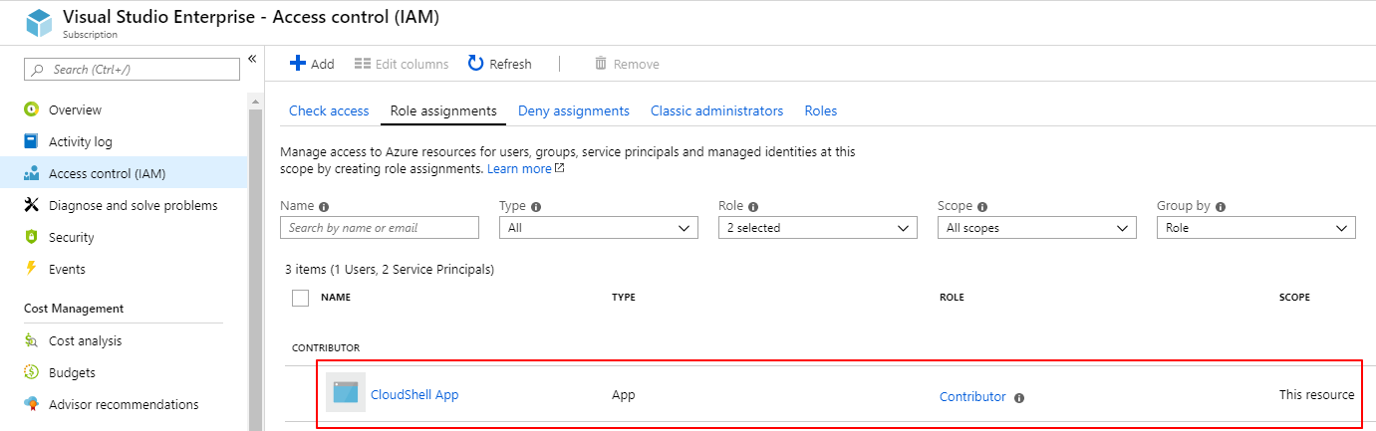
Task: Switch to the Check access tab
Action: 329,110
